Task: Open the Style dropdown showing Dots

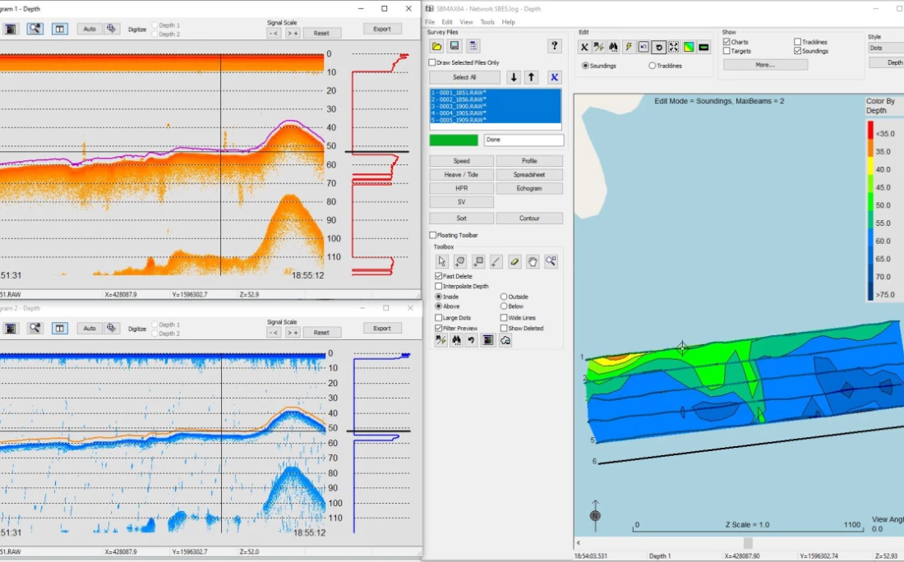Action: (x=886, y=48)
